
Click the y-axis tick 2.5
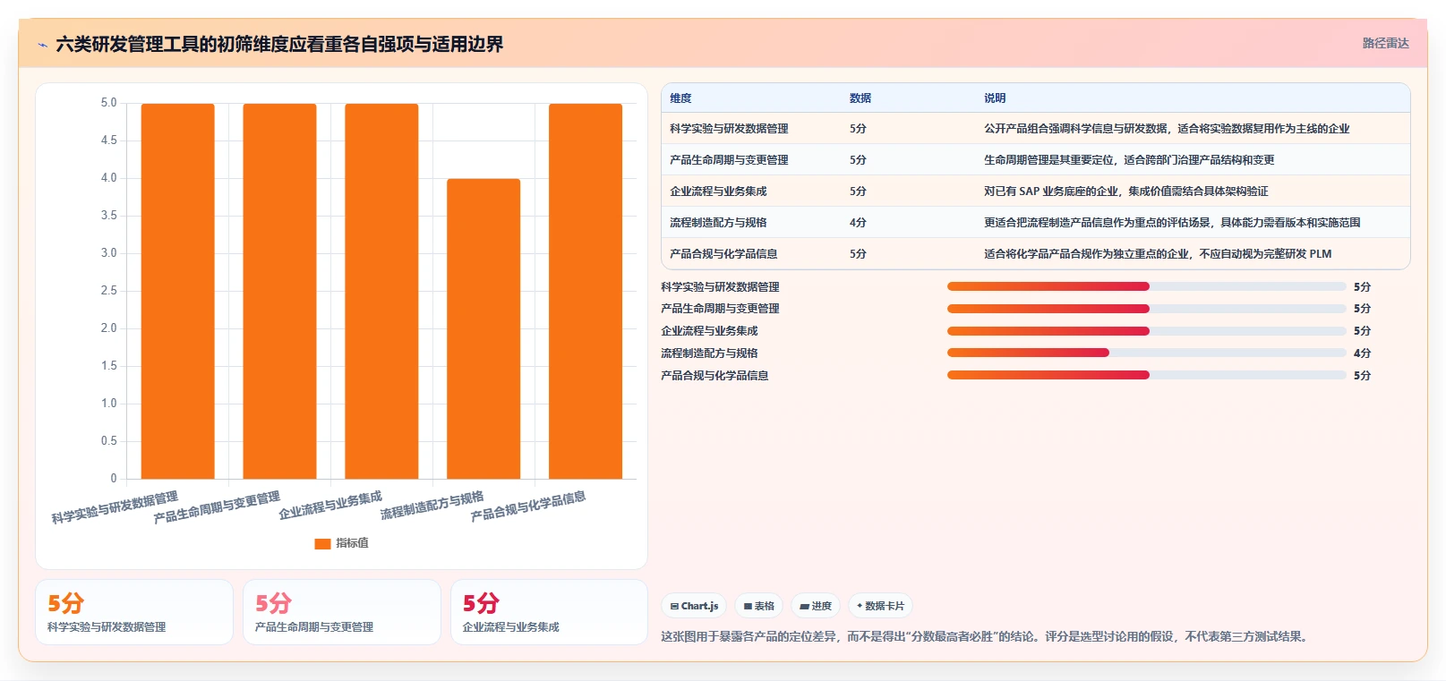point(108,291)
